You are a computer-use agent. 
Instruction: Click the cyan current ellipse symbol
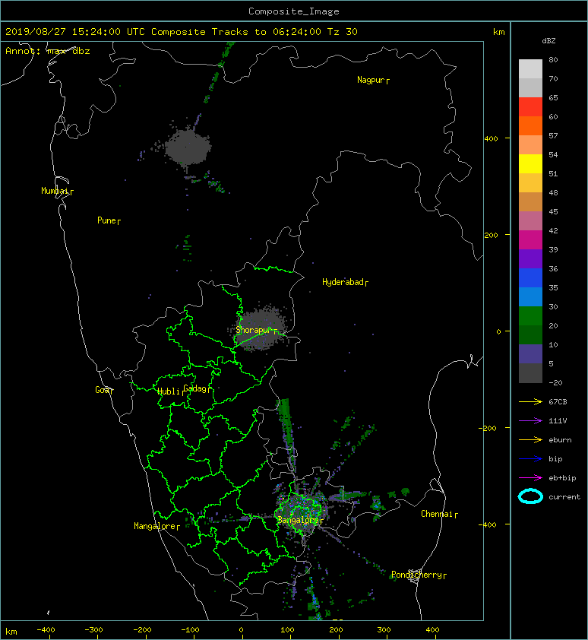pos(530,497)
